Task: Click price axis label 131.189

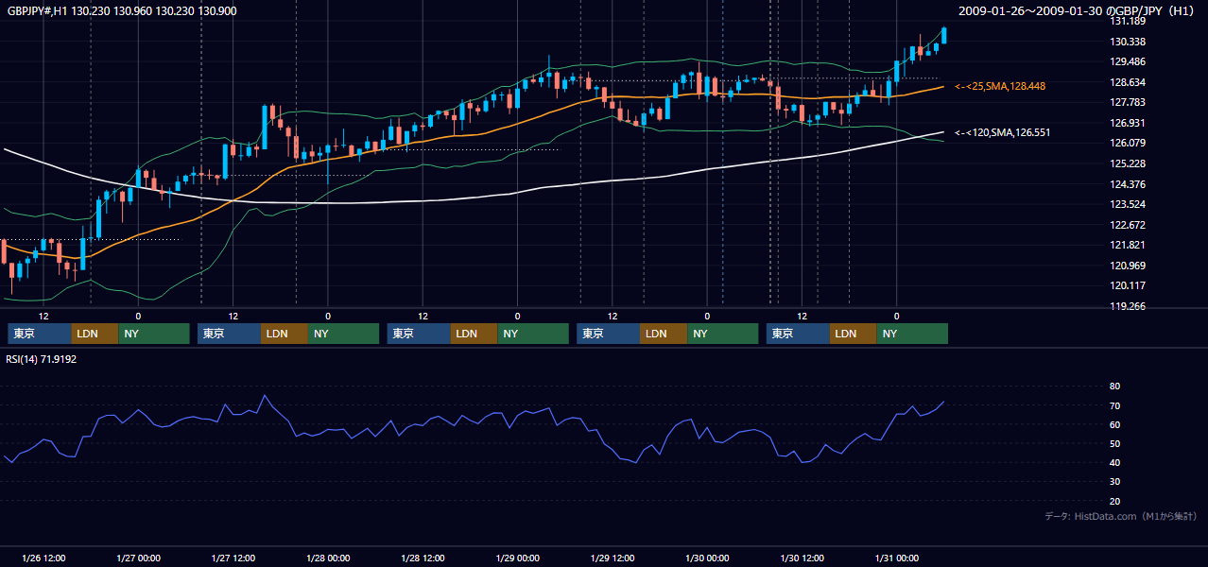Action: click(1128, 21)
